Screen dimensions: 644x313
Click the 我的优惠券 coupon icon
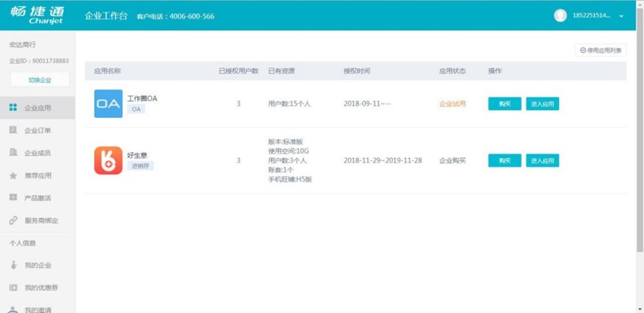(13, 287)
